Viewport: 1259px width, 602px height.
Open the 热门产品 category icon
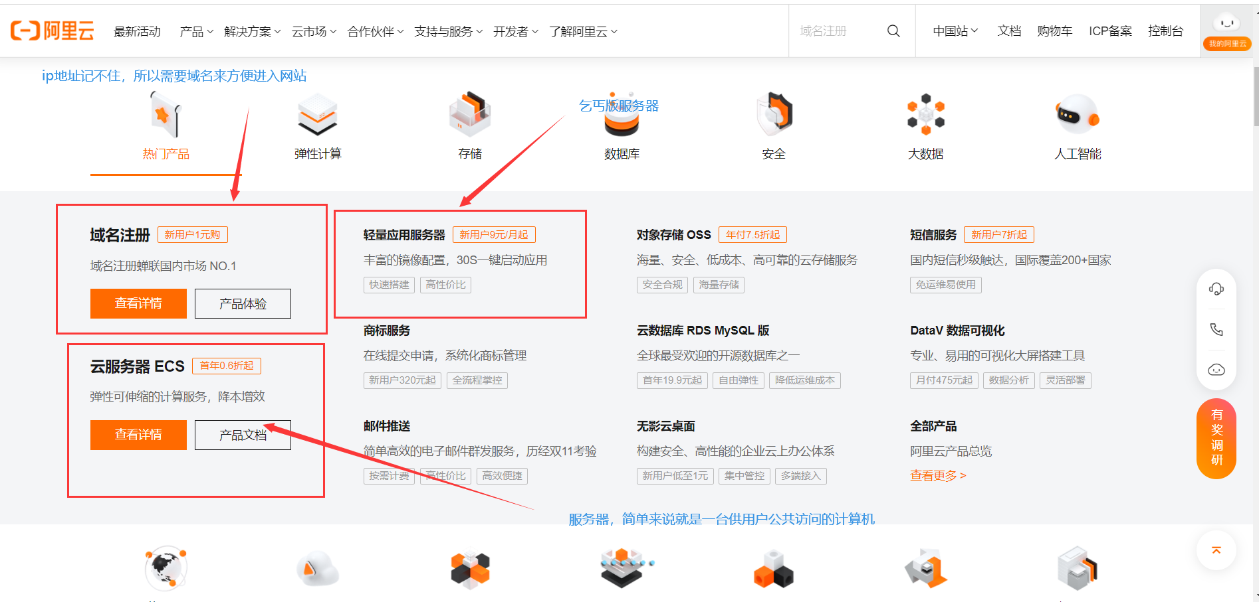166,114
